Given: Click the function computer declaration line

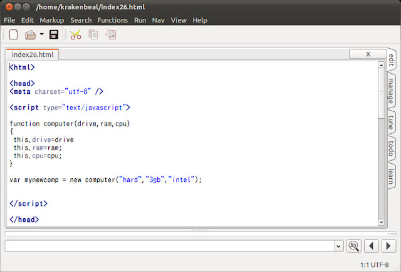Looking at the screenshot, I should click(x=70, y=124).
